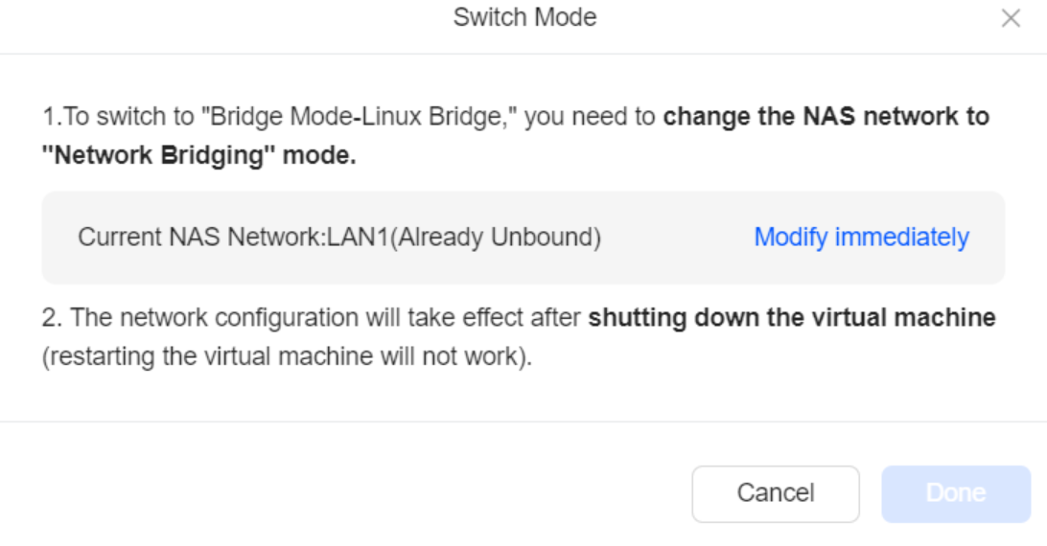Click gray info box space before Modify link
This screenshot has height=546, width=1047.
[676, 238]
